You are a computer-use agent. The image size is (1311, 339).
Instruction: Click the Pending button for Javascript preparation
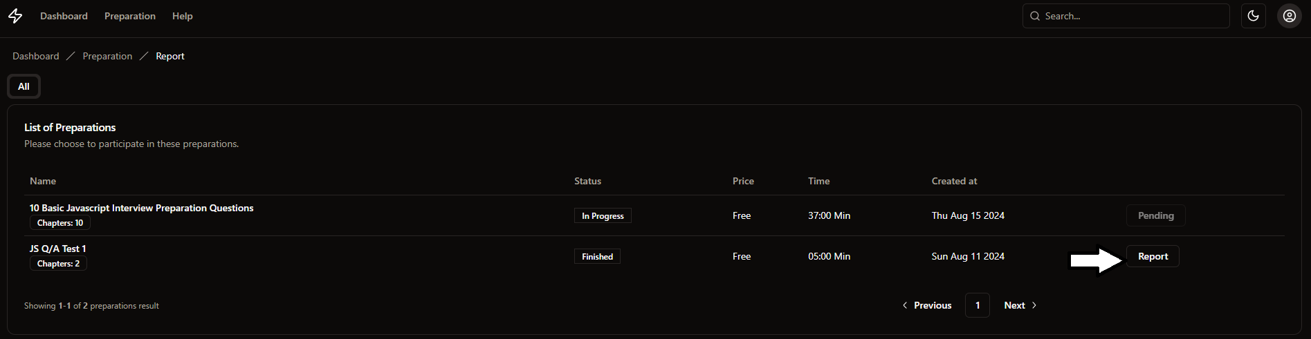point(1155,215)
